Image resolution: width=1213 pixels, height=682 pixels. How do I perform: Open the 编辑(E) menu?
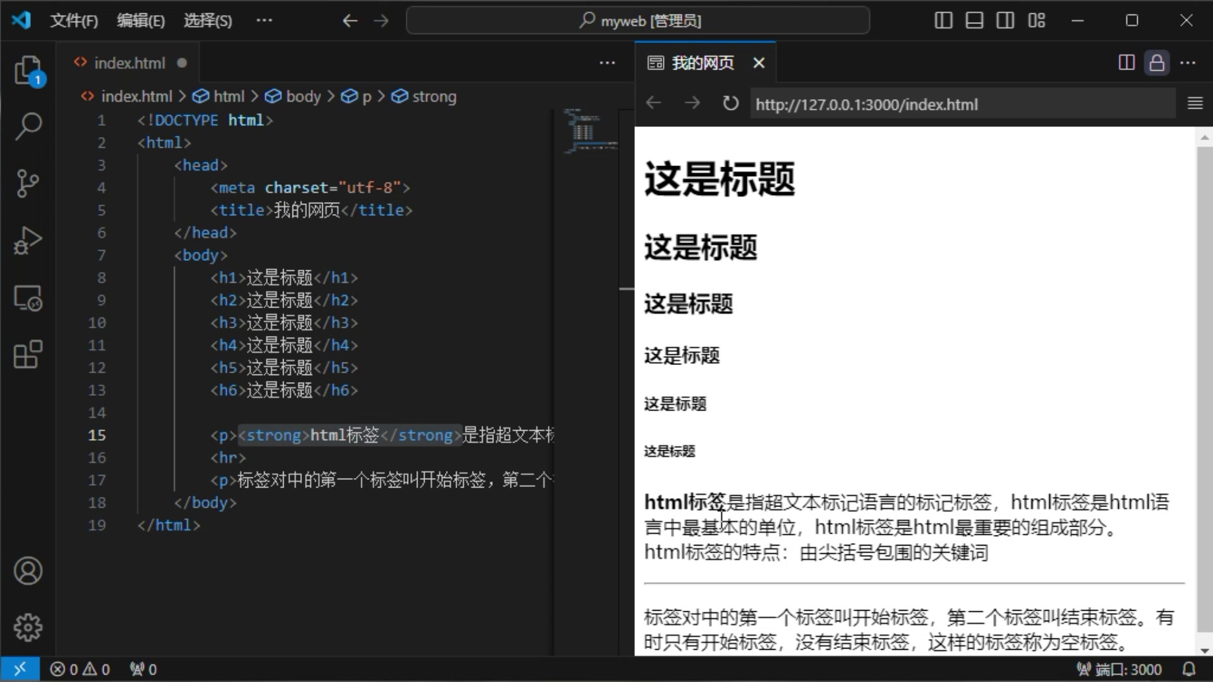[140, 20]
